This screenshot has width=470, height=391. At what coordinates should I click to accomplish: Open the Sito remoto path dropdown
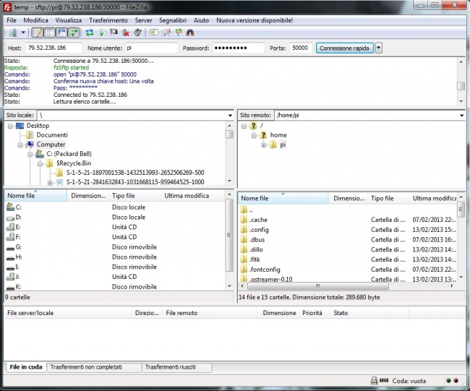[461, 116]
